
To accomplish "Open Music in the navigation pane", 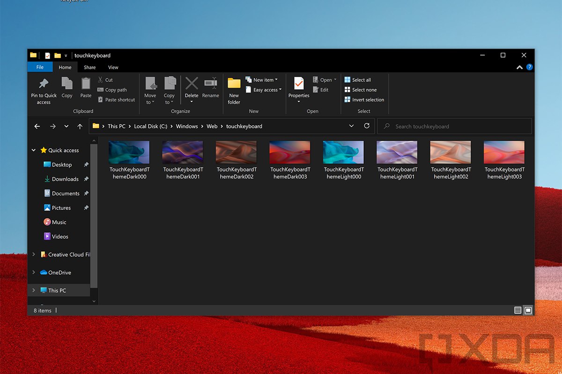I will [x=59, y=223].
